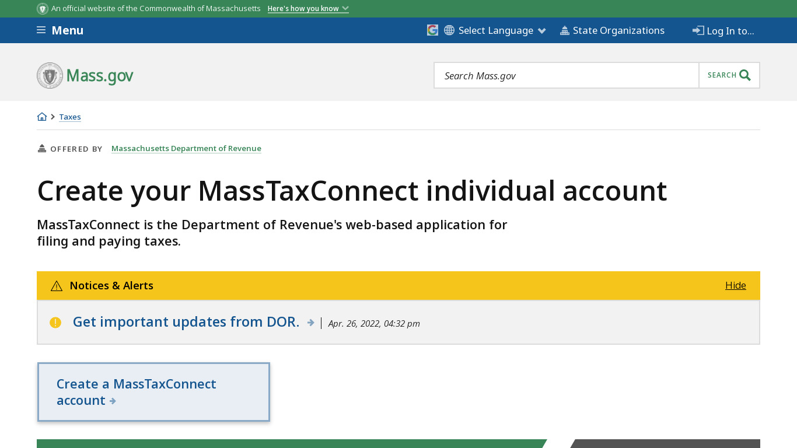
Task: Open Massachusetts Department of Revenue link
Action: (186, 149)
